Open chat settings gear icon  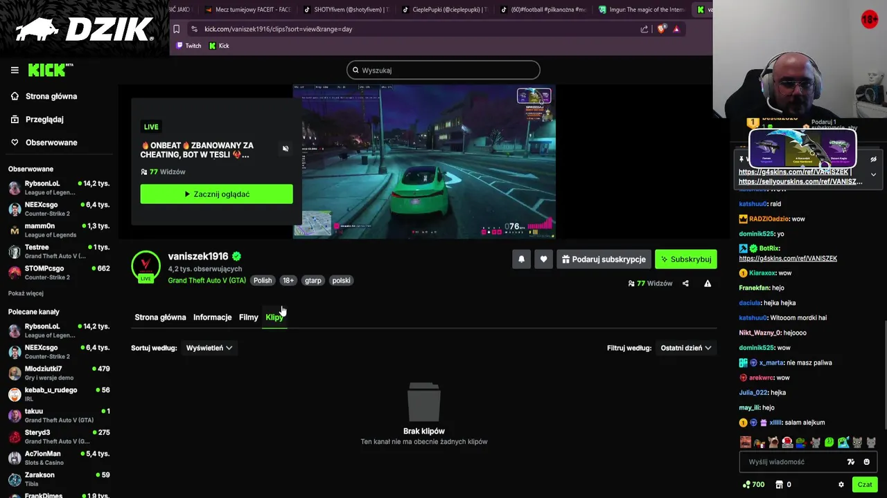pos(841,485)
